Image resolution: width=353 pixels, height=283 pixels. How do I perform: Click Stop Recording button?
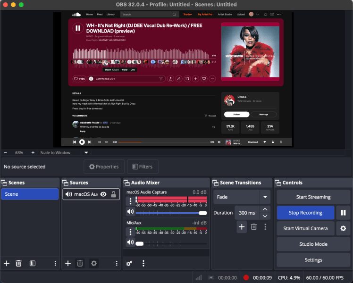pos(305,213)
